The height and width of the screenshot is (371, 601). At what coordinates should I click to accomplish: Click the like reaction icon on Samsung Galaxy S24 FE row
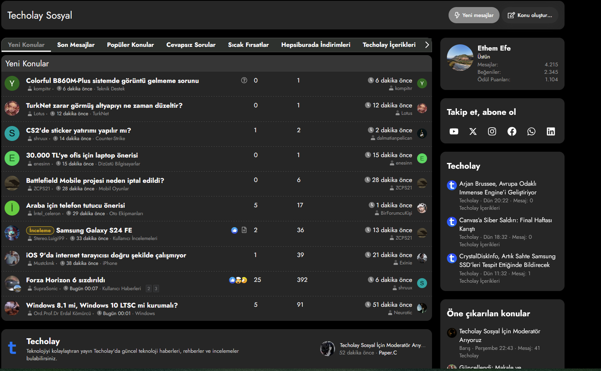click(234, 230)
